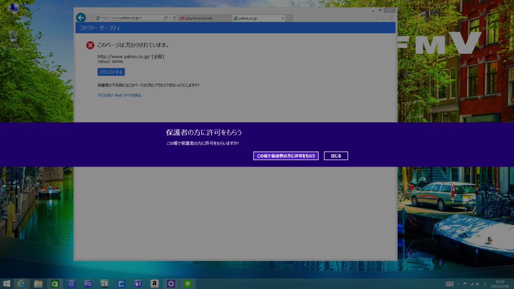Toggle the IME input mode 'A' indicator
Viewport: 514px width, 289px height.
coord(485,284)
